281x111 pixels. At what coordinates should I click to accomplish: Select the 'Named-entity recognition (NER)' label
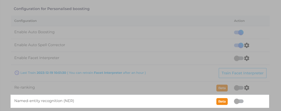click(x=44, y=101)
